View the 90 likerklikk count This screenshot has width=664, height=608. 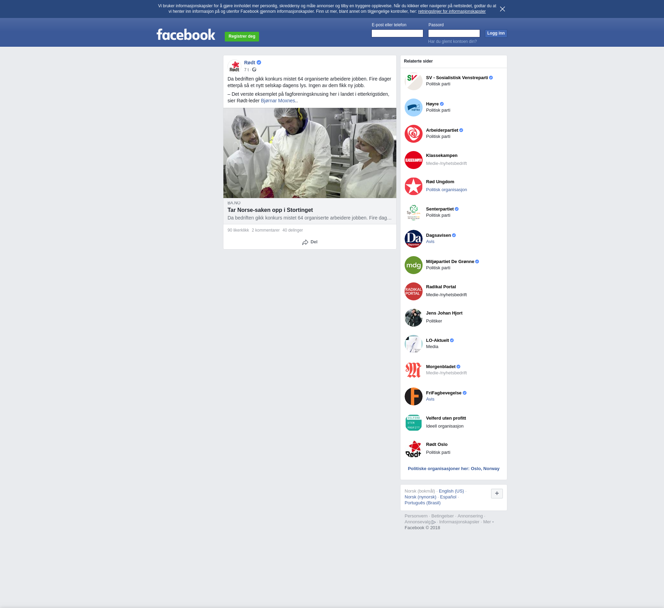[238, 230]
